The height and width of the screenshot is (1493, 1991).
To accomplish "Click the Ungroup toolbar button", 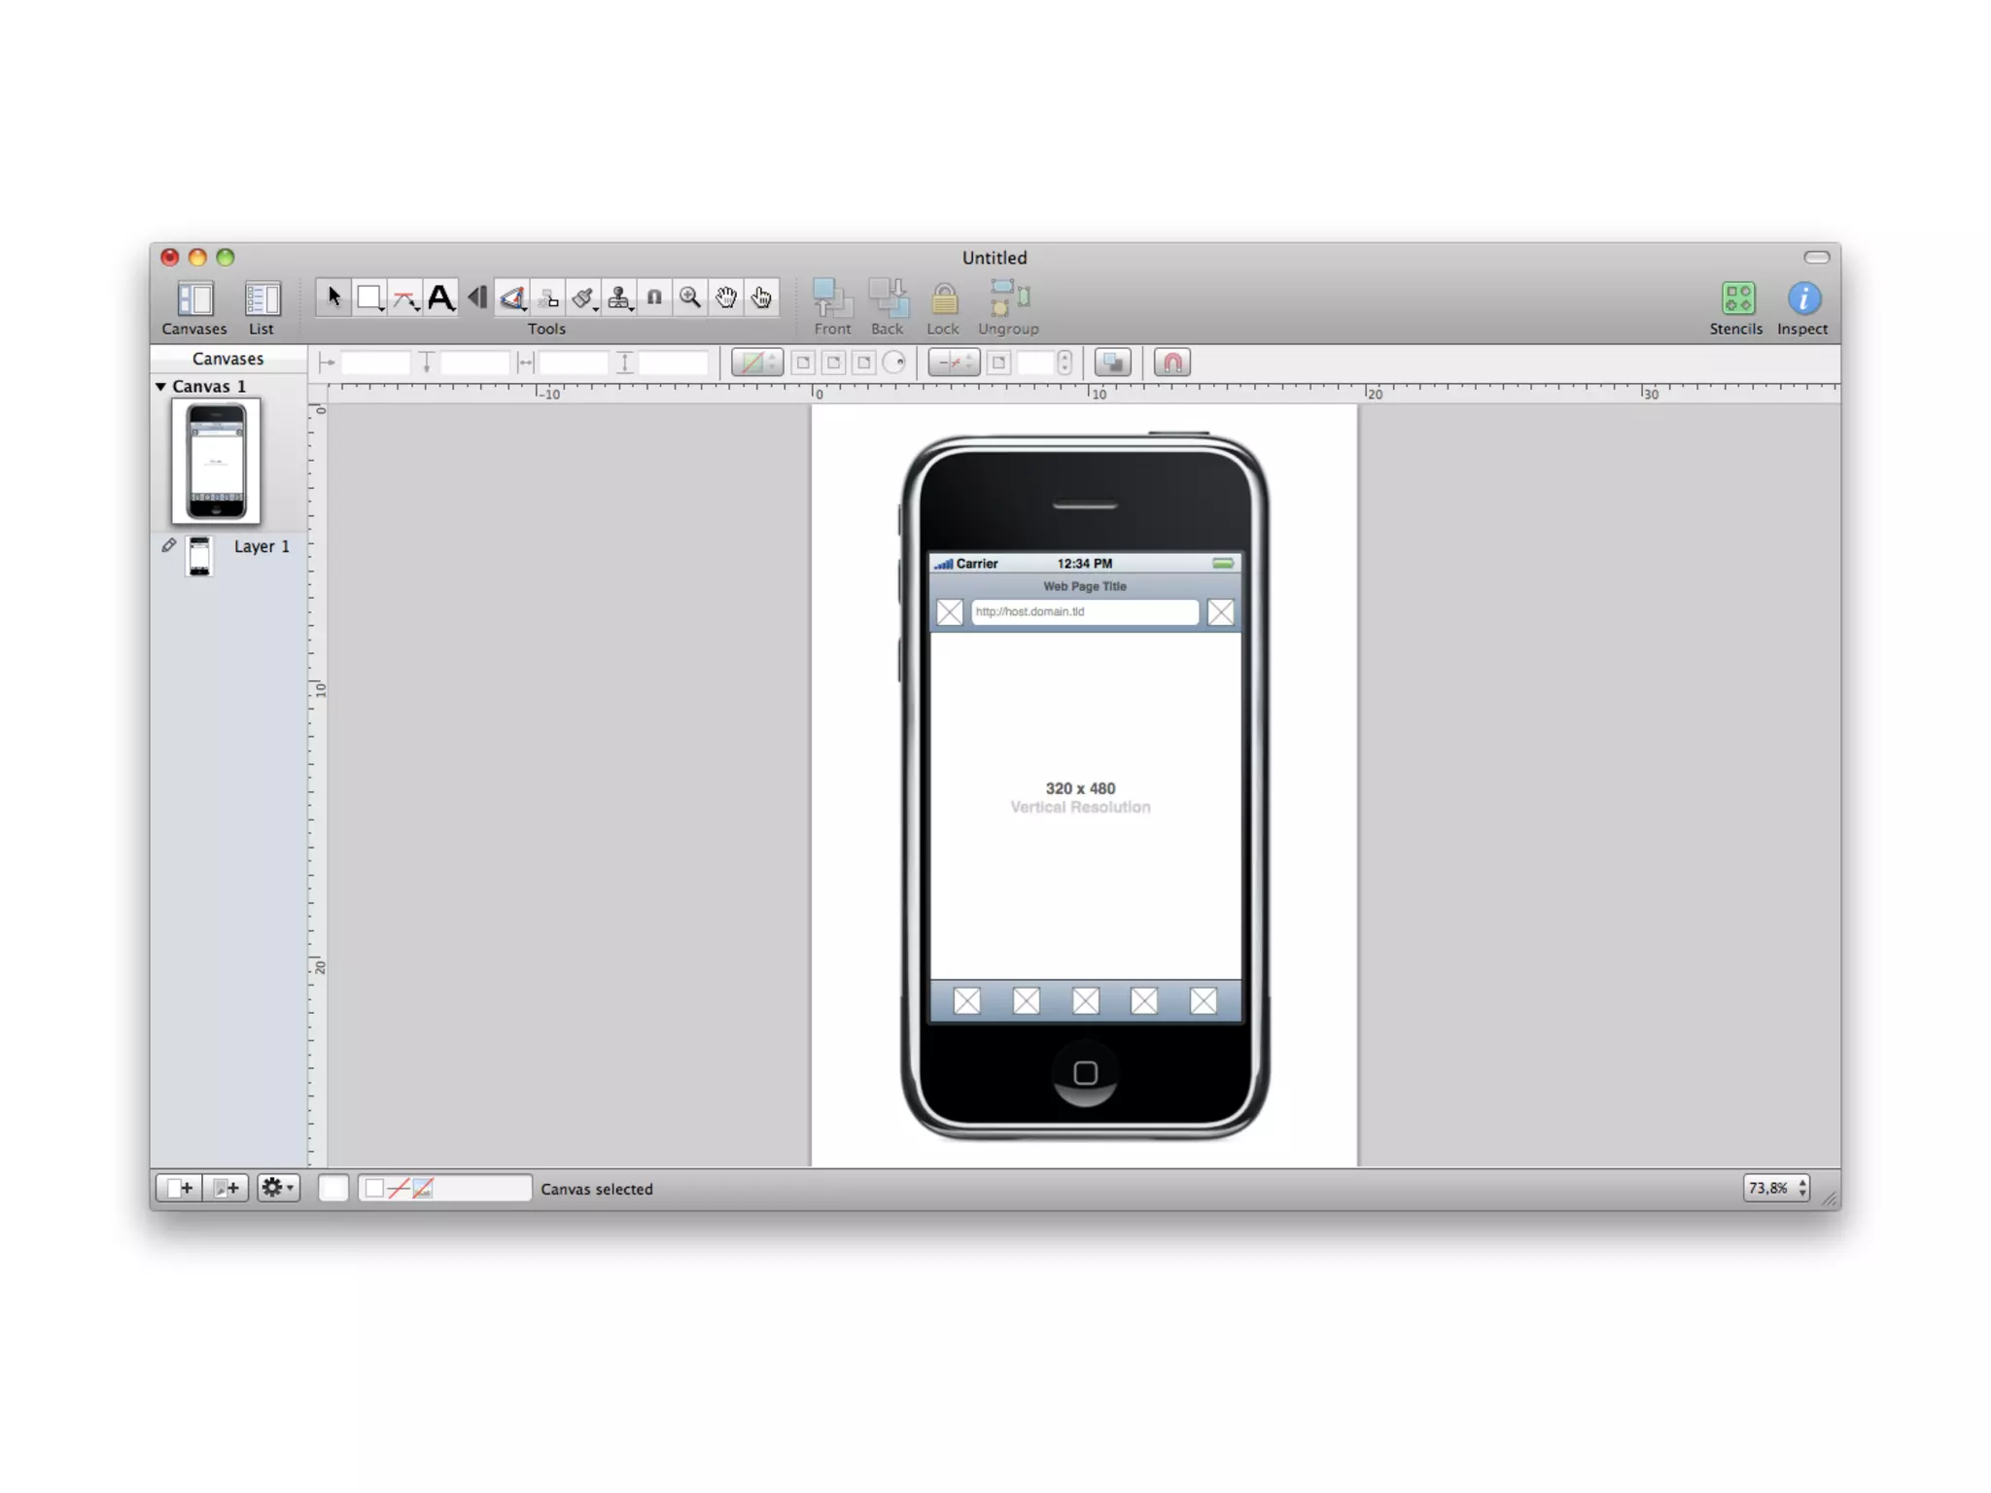I will [x=1008, y=307].
